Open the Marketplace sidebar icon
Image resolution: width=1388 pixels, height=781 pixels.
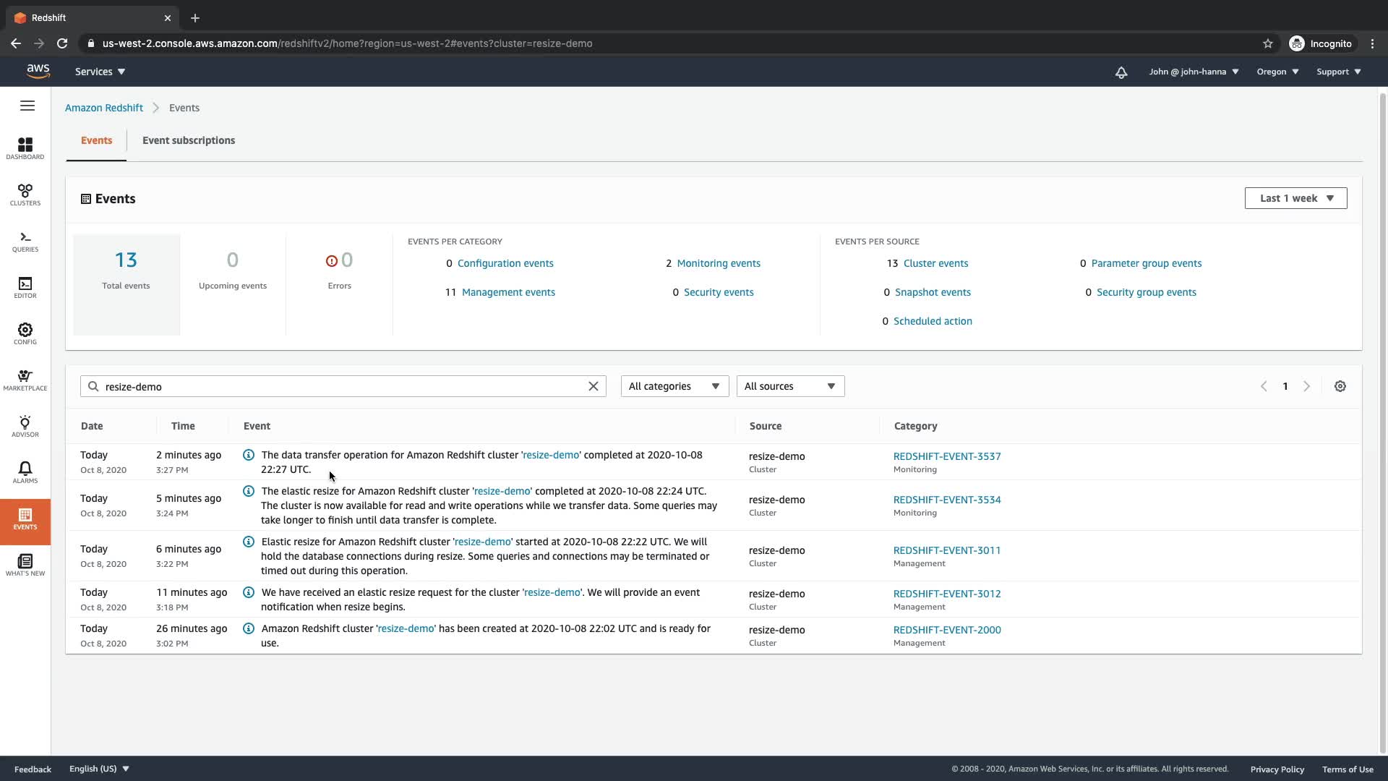coord(25,380)
